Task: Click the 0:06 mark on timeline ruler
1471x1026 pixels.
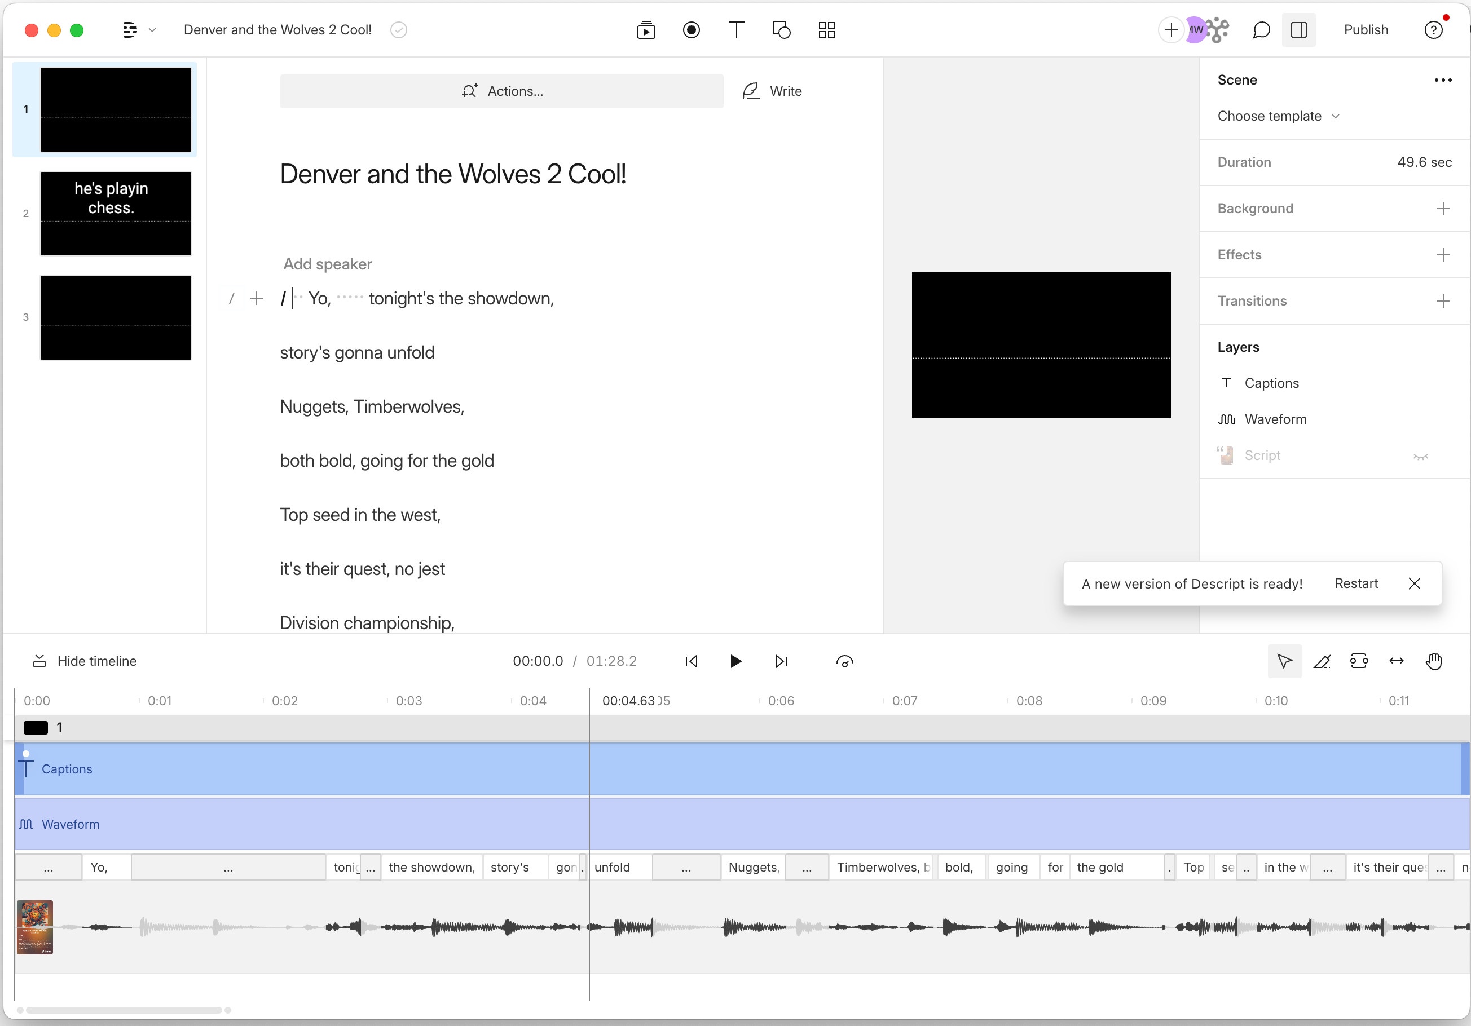Action: [x=781, y=701]
